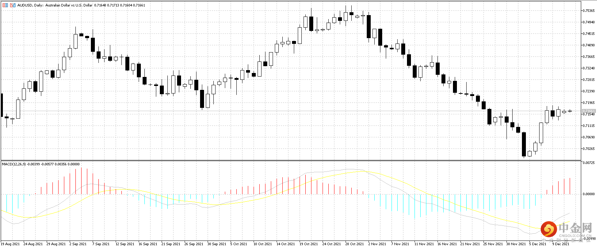The height and width of the screenshot is (247, 597).
Task: Click the 0.72390 price scale label
Action: (x=589, y=91)
